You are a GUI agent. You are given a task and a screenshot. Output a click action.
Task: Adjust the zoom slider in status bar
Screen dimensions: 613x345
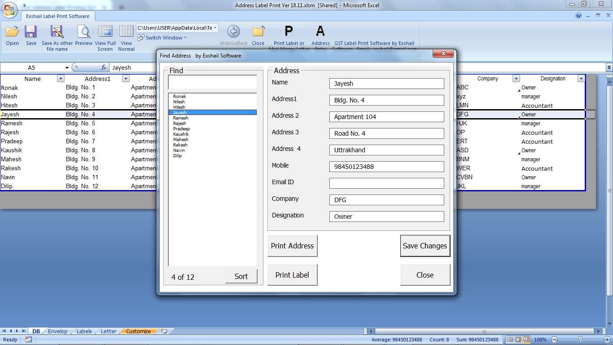point(580,340)
